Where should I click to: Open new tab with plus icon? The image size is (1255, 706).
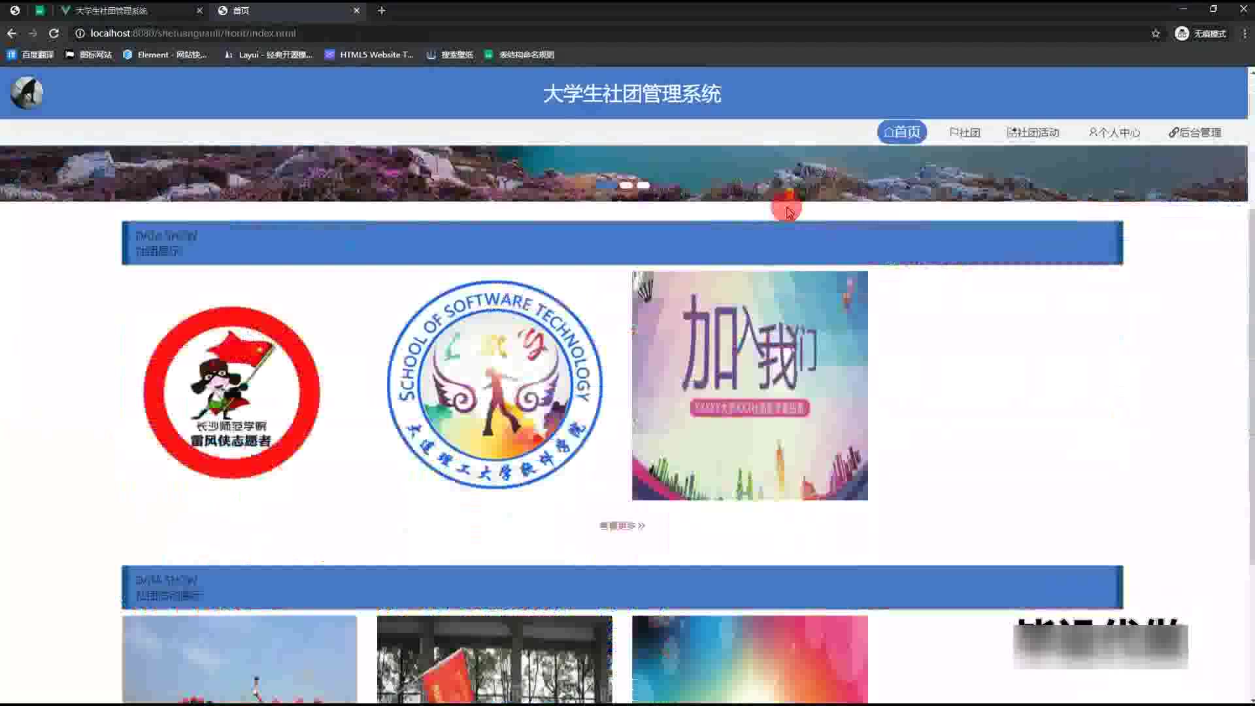click(x=382, y=10)
